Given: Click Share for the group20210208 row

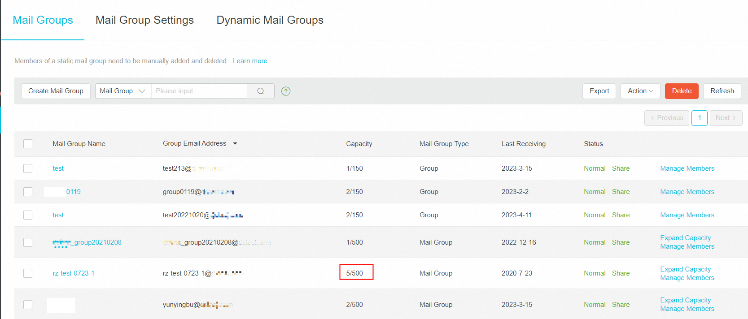Looking at the screenshot, I should [621, 242].
